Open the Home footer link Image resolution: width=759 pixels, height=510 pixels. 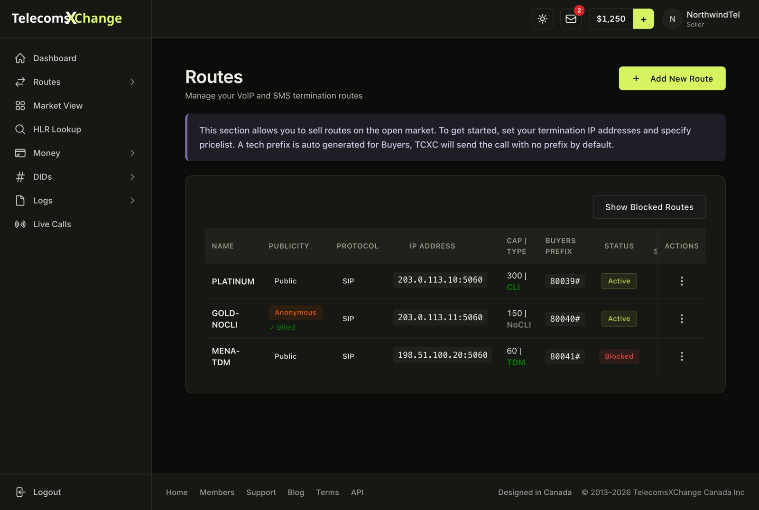[177, 492]
